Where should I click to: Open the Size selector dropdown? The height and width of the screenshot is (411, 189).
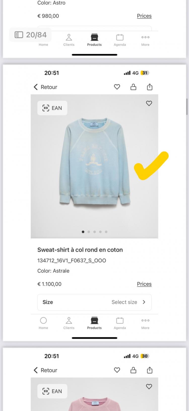pyautogui.click(x=94, y=302)
